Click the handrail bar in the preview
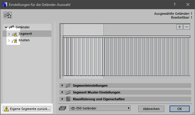The height and width of the screenshot is (115, 195). tap(126, 37)
